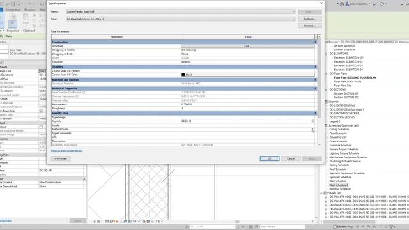The image size is (409, 230).
Task: Click the Save icon in quick access toolbar
Action: (13, 4)
